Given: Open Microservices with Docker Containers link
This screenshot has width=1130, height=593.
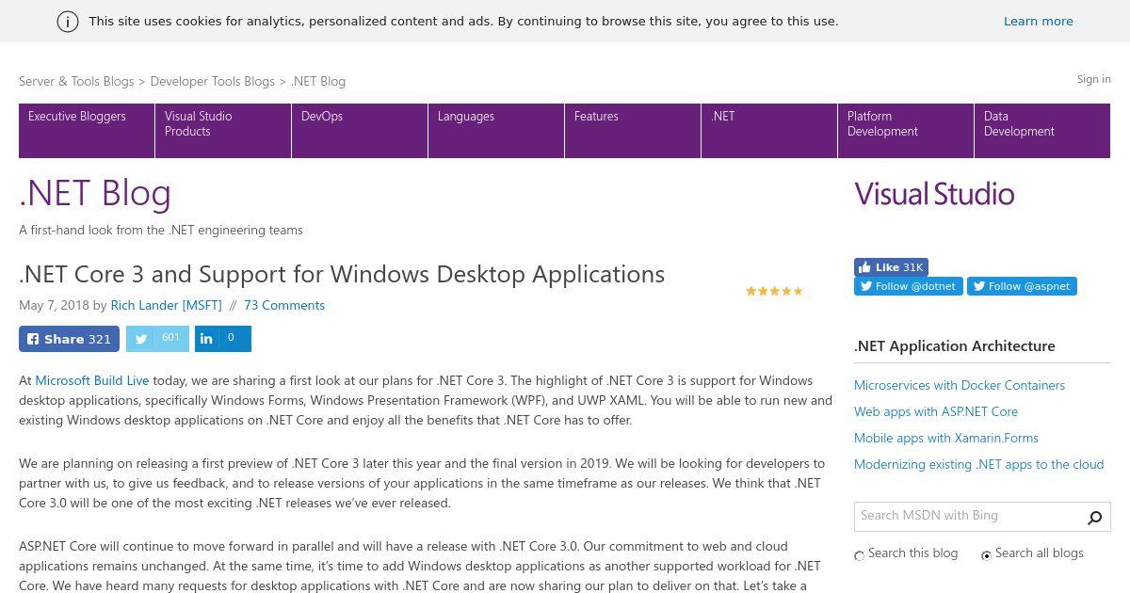Looking at the screenshot, I should (960, 385).
